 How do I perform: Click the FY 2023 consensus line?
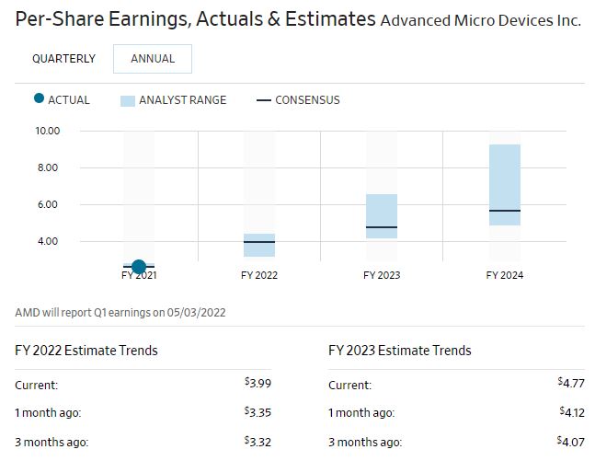382,227
